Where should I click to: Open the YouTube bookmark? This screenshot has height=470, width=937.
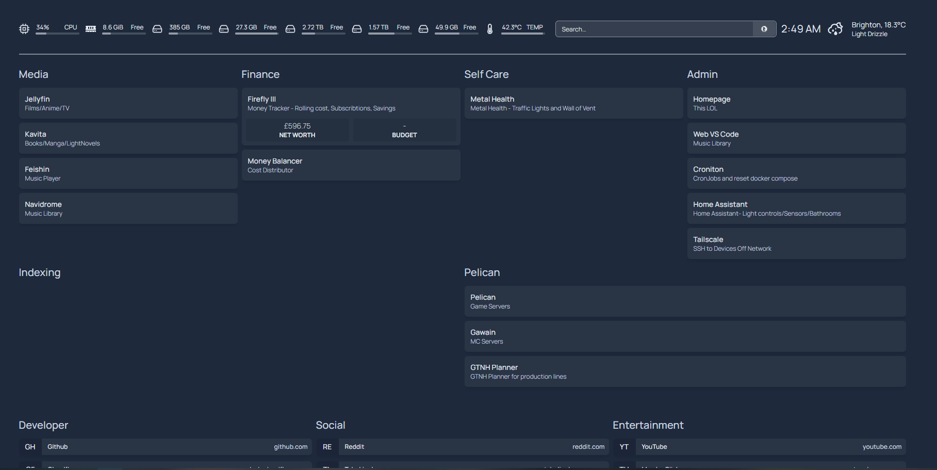click(760, 447)
